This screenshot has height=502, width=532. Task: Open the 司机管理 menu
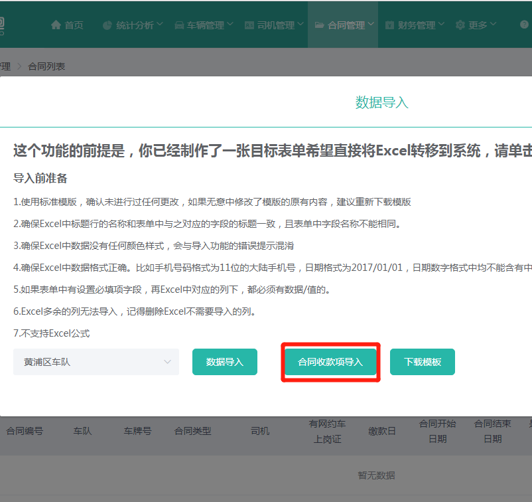pyautogui.click(x=275, y=25)
